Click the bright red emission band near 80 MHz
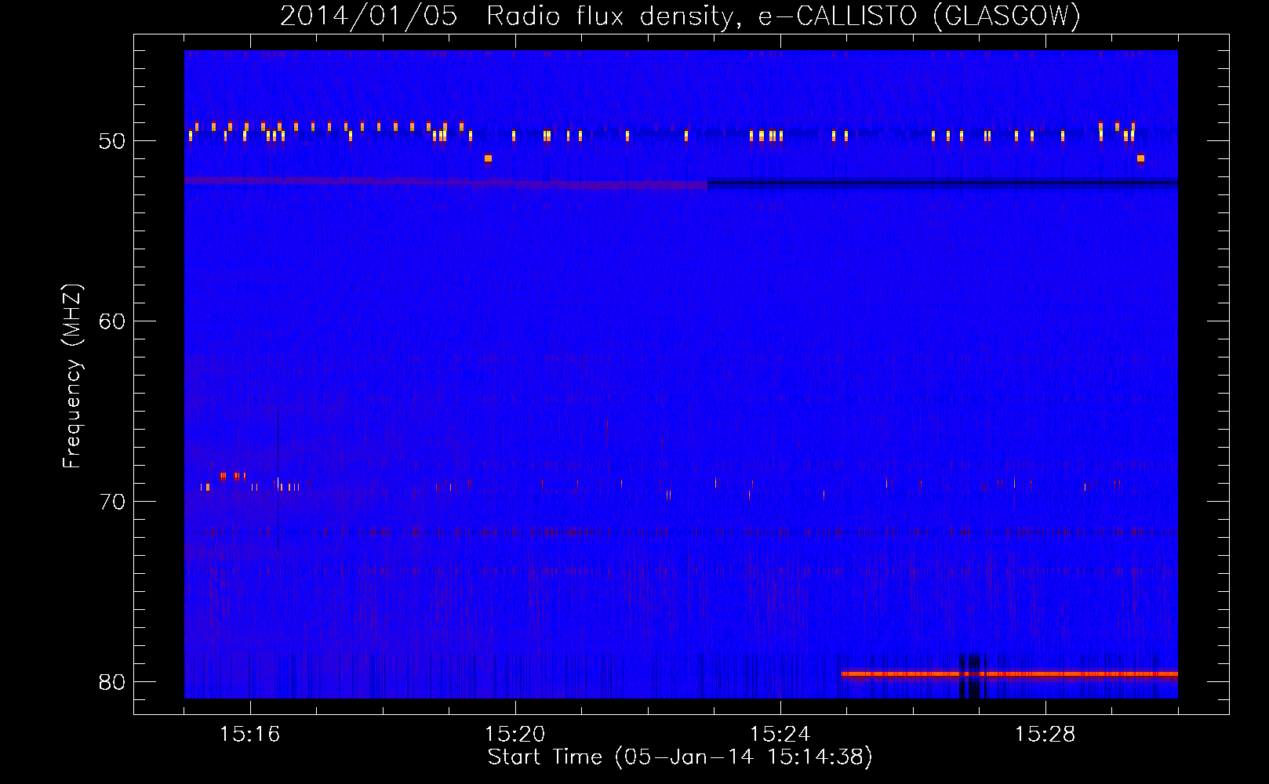Viewport: 1269px width, 784px height. click(1009, 673)
